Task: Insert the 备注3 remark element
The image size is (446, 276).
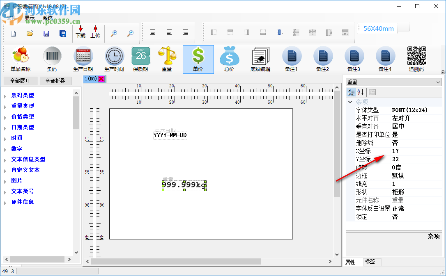Action: coord(354,59)
